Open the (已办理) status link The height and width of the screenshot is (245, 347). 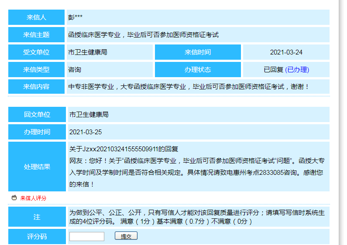click(x=297, y=70)
